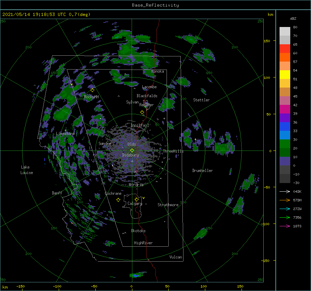
Task: Click the Banff label
Action: (57, 193)
